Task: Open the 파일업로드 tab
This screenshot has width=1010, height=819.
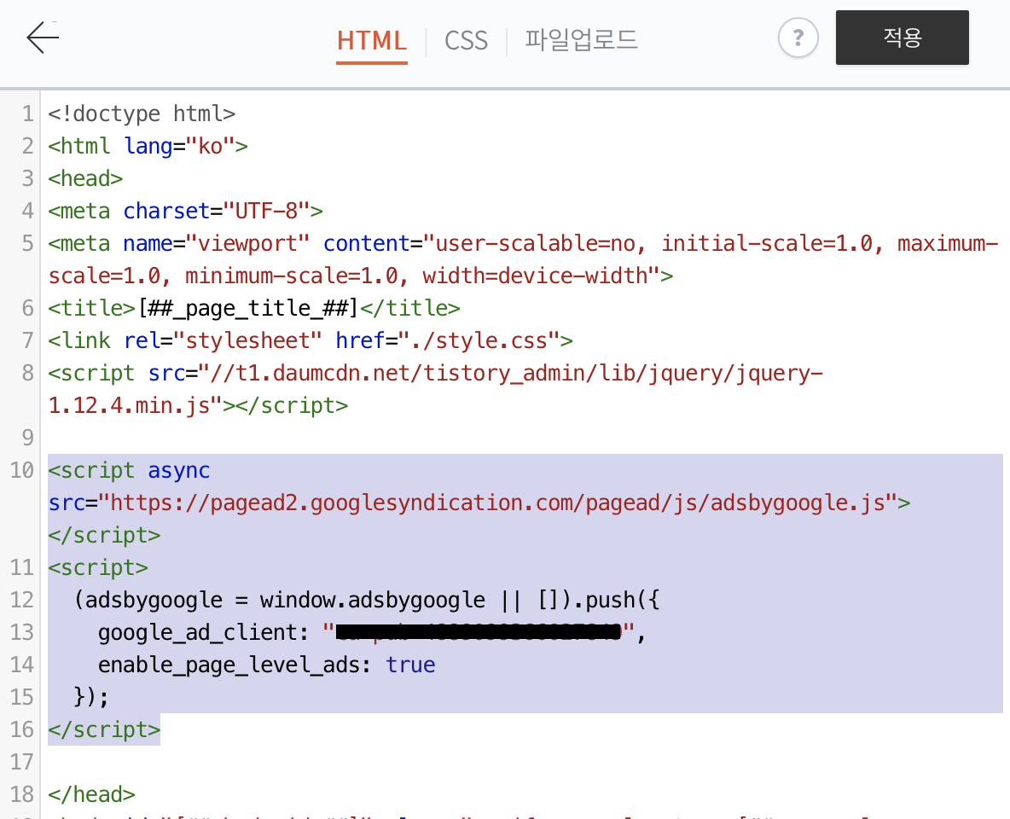Action: (581, 41)
